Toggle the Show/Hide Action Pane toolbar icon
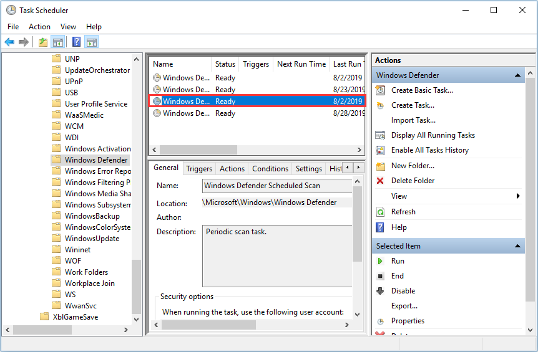The height and width of the screenshot is (352, 538). click(92, 42)
